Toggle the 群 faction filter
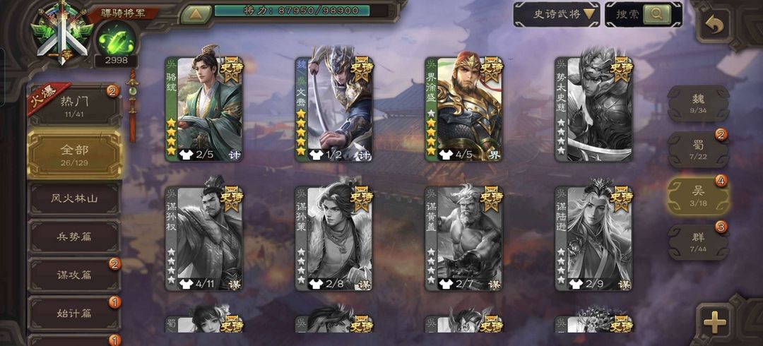 click(x=698, y=242)
